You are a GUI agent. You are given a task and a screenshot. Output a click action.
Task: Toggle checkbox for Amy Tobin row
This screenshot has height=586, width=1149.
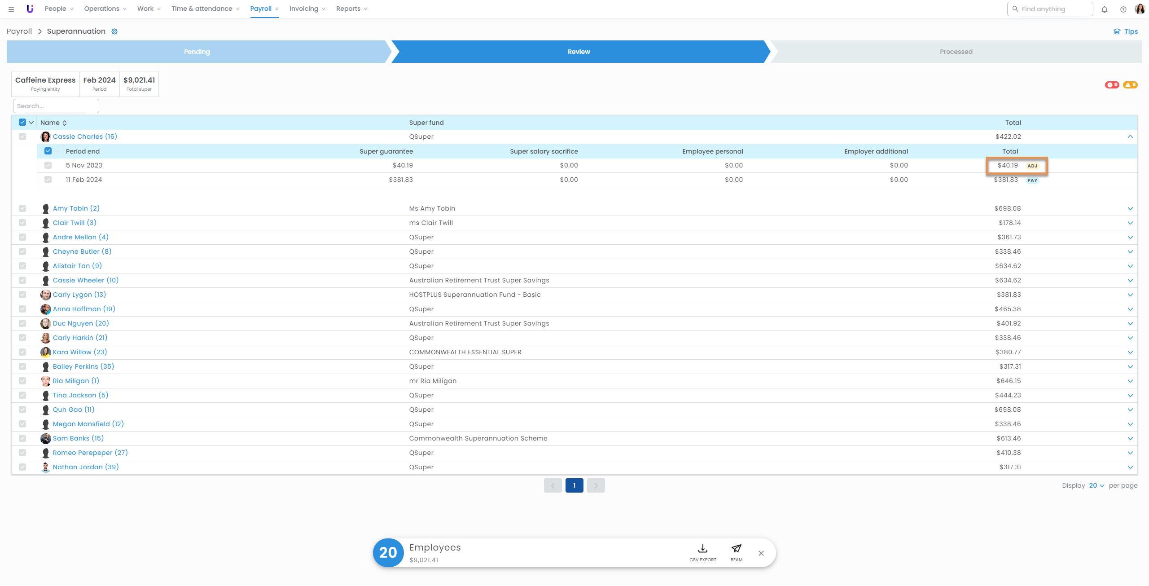(22, 208)
